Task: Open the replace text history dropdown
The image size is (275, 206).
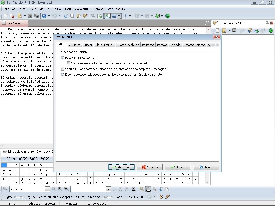Action: coord(108,189)
